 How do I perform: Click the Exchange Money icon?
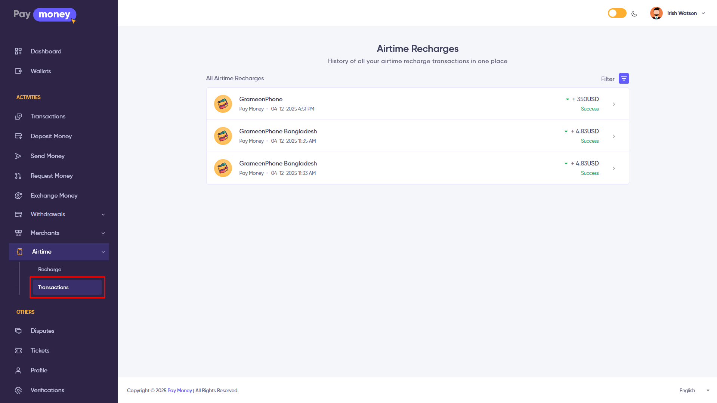coord(18,196)
